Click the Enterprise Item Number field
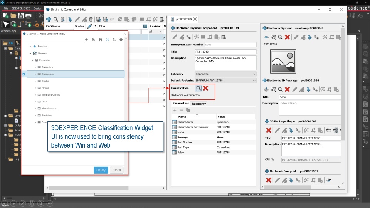 tap(230, 45)
